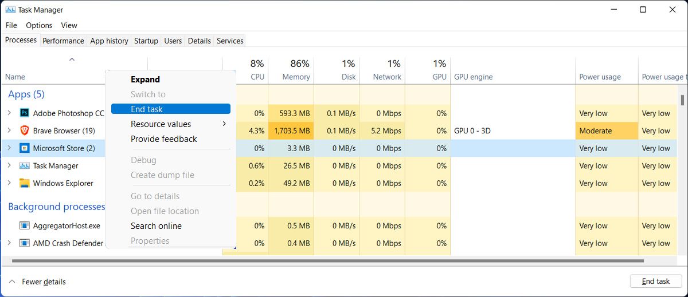Viewport: 688px width, 297px height.
Task: Expand the Windows Explorer process row
Action: [x=9, y=183]
